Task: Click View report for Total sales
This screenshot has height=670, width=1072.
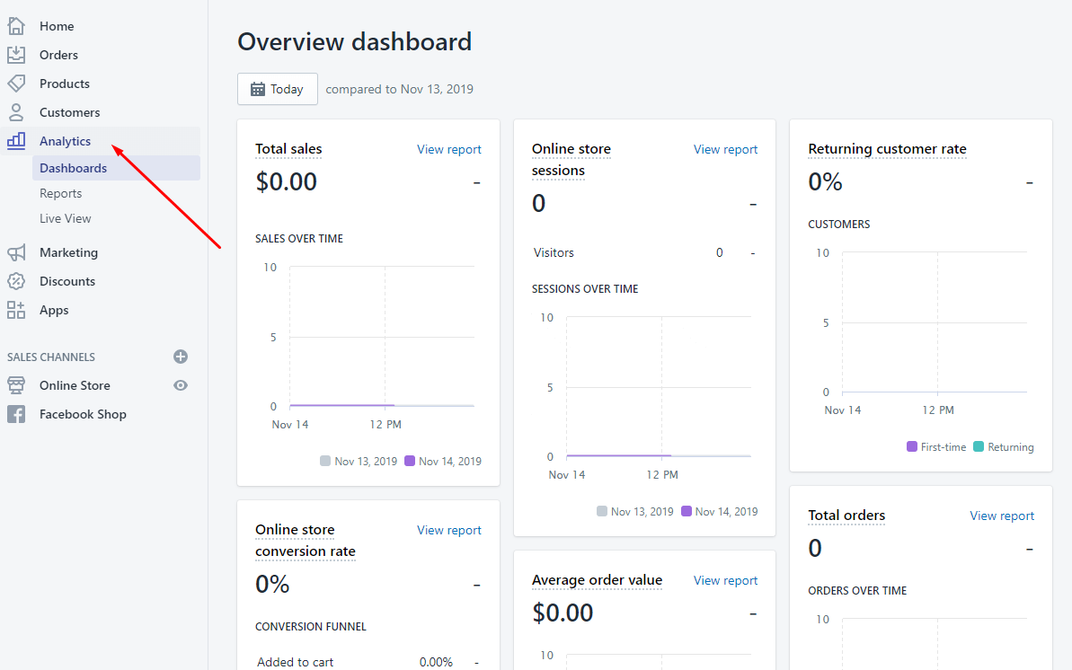Action: (448, 149)
